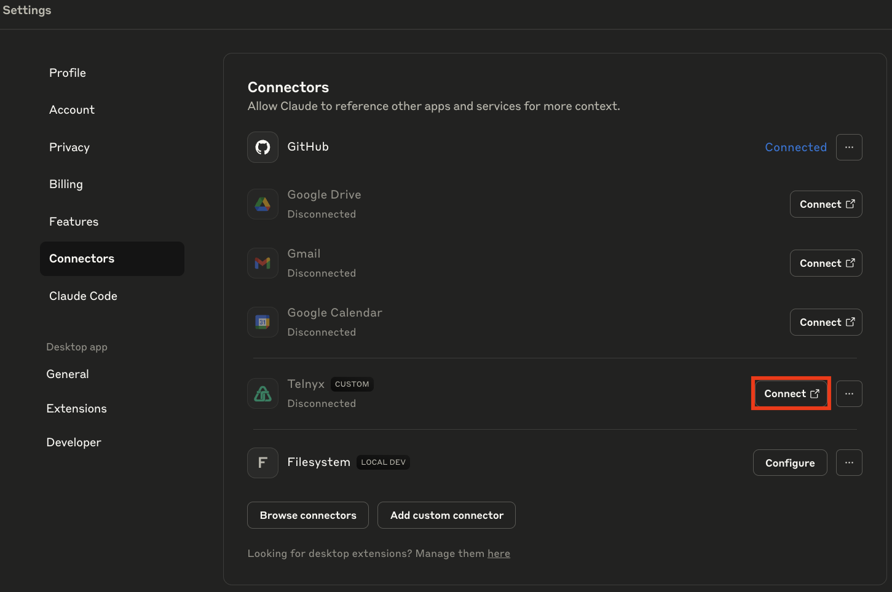Add a custom connector

[446, 515]
